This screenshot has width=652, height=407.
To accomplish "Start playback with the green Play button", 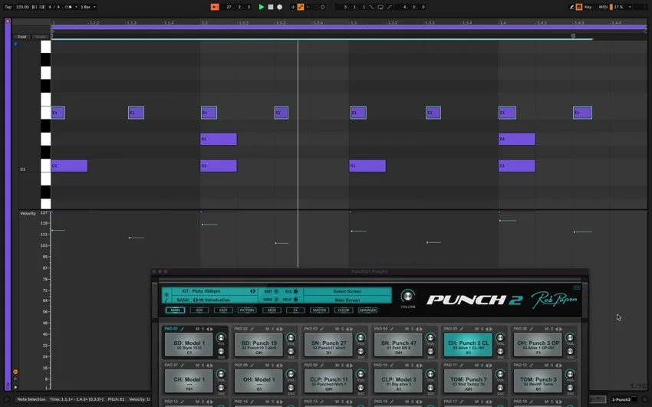I will 261,7.
